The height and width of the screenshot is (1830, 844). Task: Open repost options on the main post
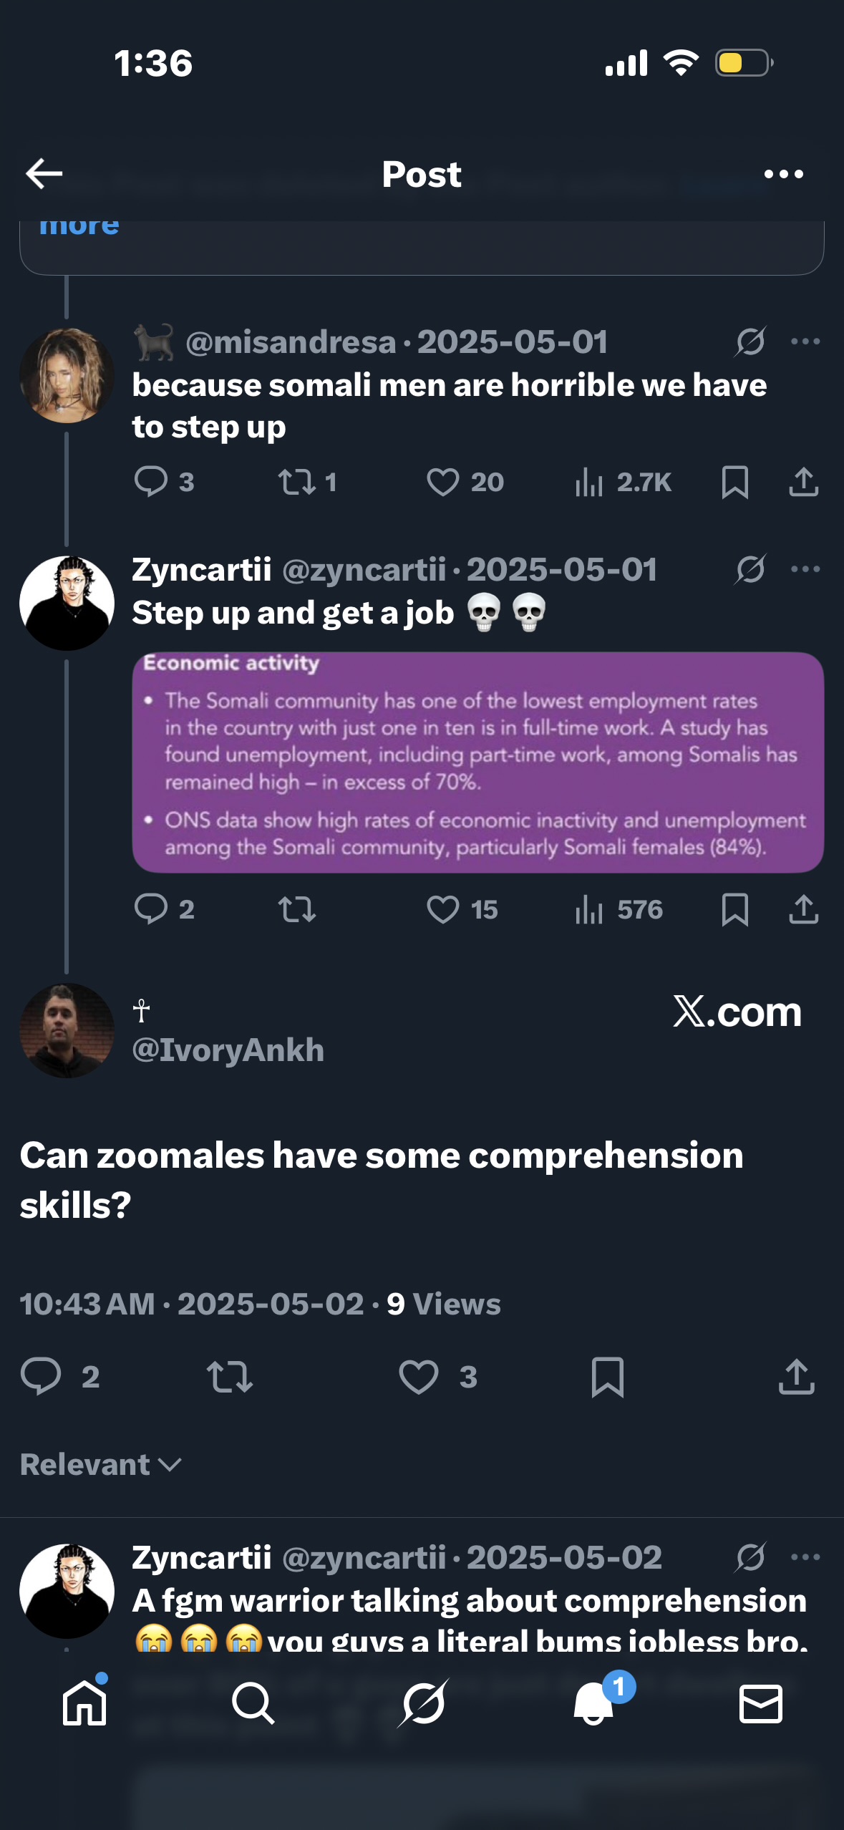coord(230,1376)
